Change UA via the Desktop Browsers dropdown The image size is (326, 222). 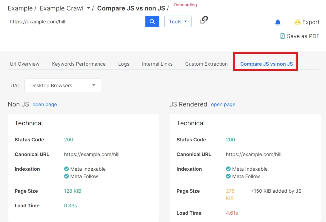click(x=63, y=85)
